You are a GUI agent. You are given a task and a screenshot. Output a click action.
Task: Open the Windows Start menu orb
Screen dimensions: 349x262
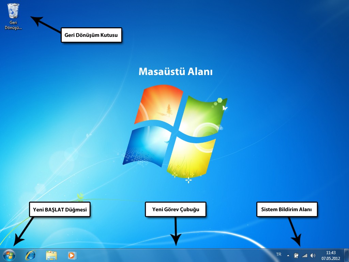(9, 255)
